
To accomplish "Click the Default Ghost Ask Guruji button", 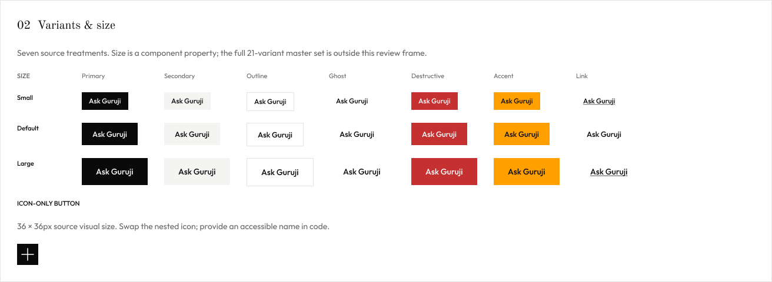I will 357,134.
